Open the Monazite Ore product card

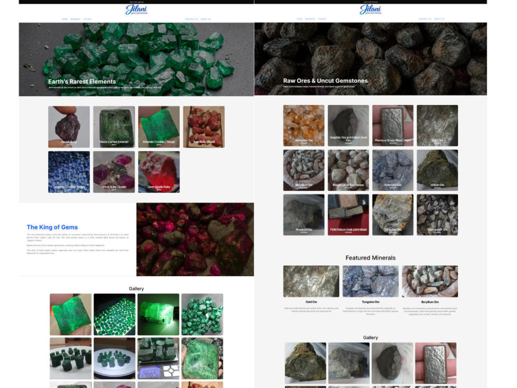coord(303,125)
